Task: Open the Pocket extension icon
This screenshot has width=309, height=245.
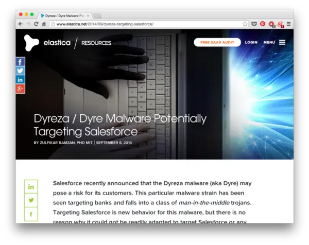Action: coord(254,24)
